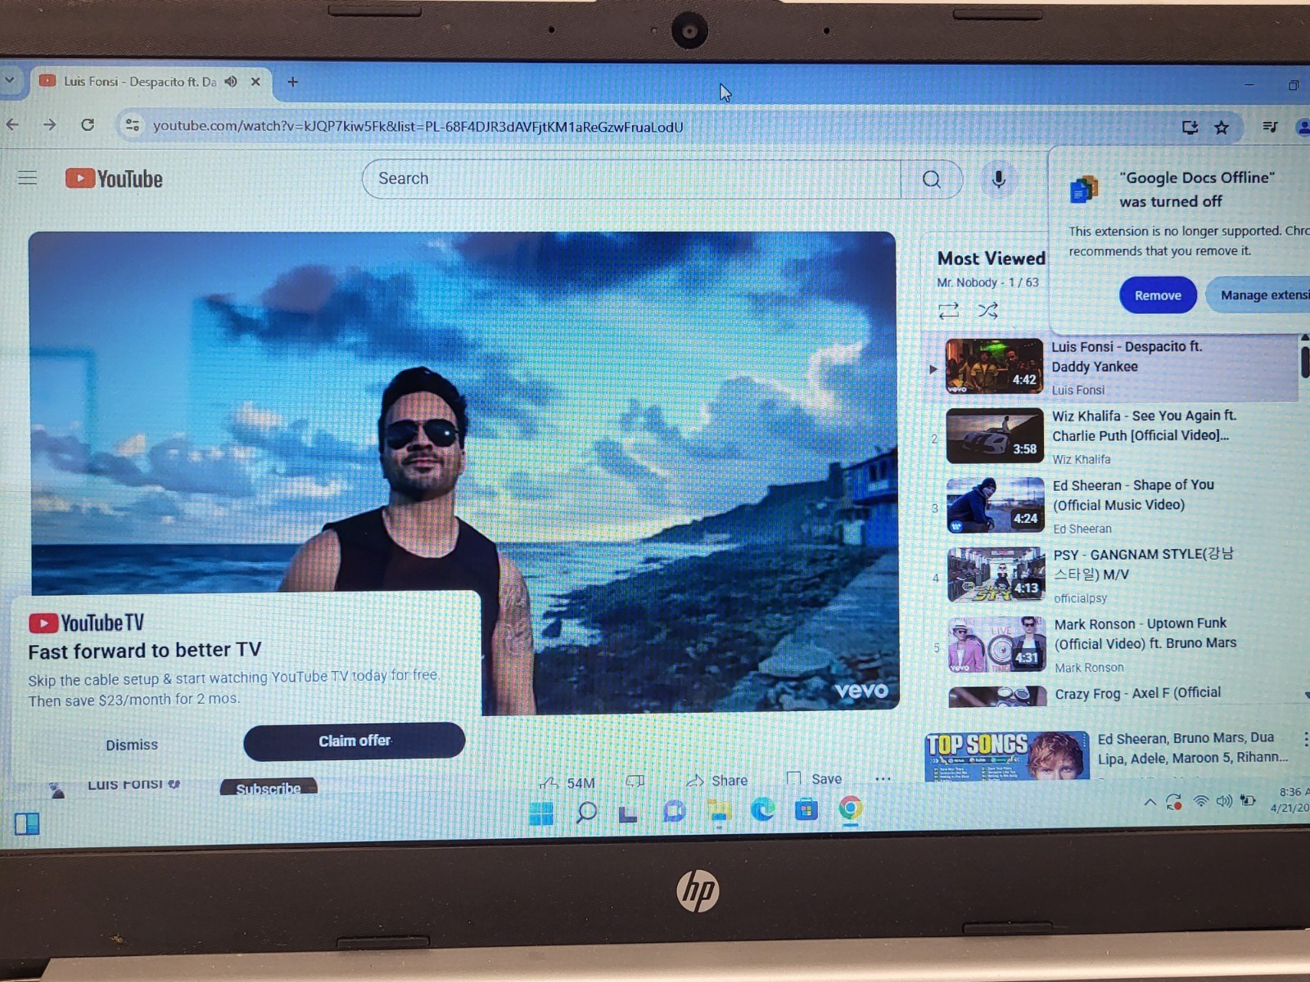
Task: Launch Microsoft Edge from taskbar
Action: (x=762, y=809)
